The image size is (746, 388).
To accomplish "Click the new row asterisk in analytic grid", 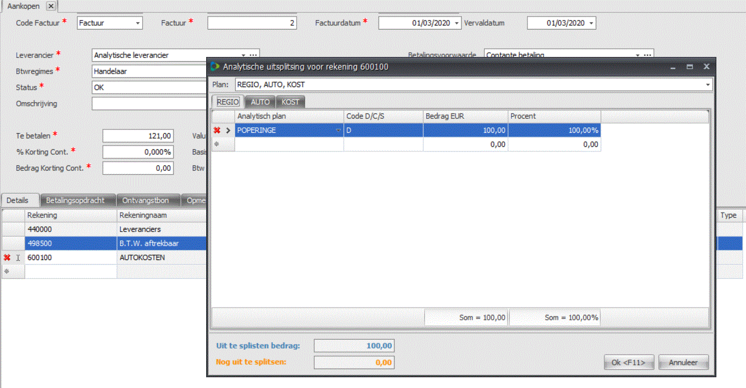I will click(x=217, y=144).
